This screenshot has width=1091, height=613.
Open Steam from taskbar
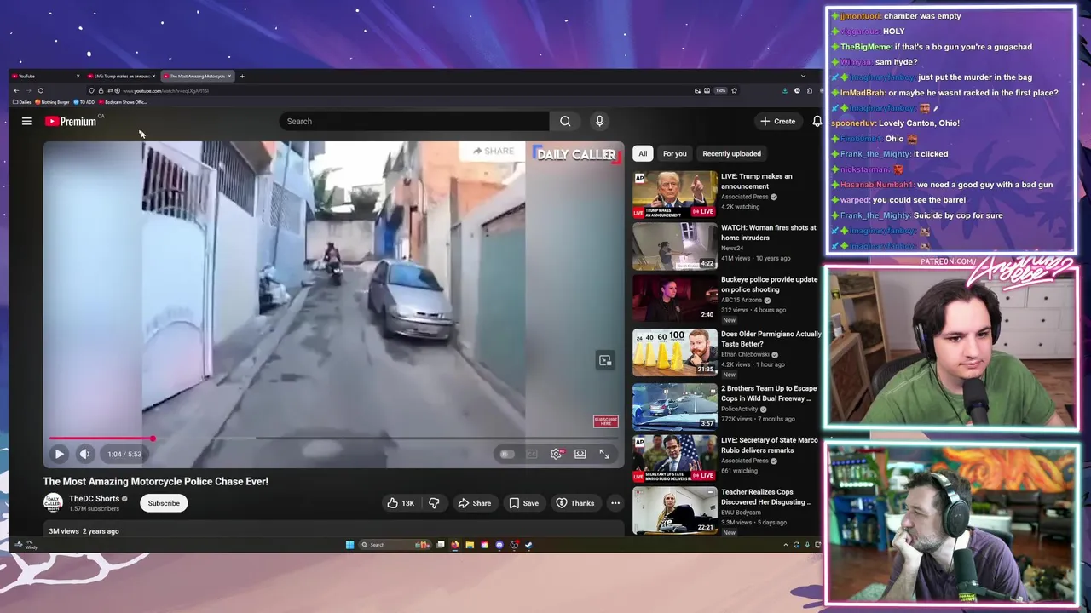point(528,545)
